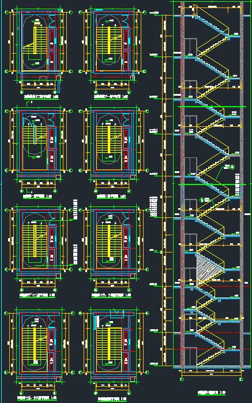
Task: Click the stair section drawing title text
Action: [212, 393]
